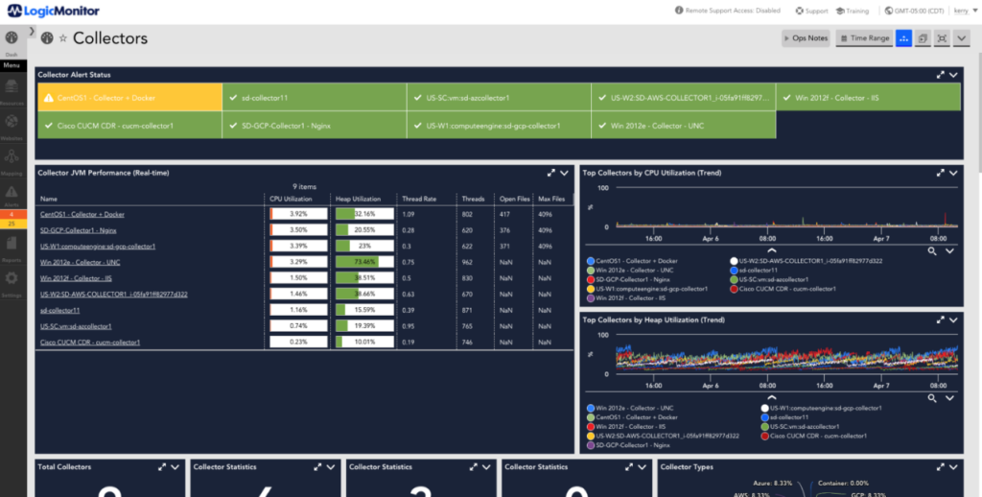
Task: Open CPU Utilization widget menu chevron
Action: 953,173
